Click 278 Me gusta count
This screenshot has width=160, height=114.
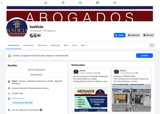[x=35, y=31]
